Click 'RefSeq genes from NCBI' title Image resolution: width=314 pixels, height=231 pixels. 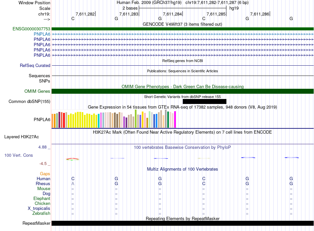tap(182, 61)
